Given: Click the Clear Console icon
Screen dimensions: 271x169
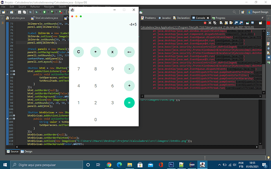Looking at the screenshot, I should coord(221,23).
